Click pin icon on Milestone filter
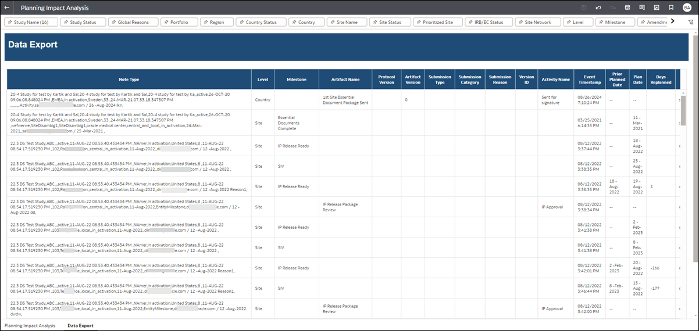This screenshot has height=331, width=699. (601, 22)
